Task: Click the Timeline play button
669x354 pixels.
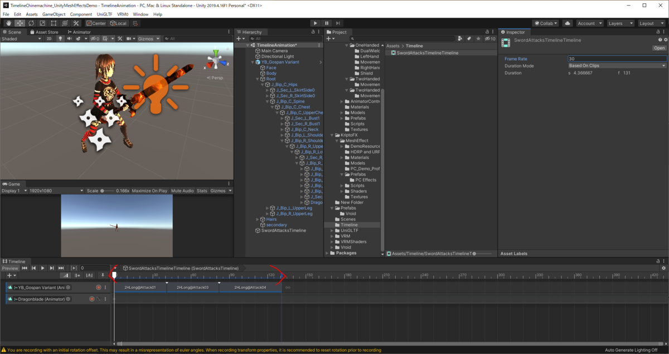Action: pyautogui.click(x=42, y=268)
